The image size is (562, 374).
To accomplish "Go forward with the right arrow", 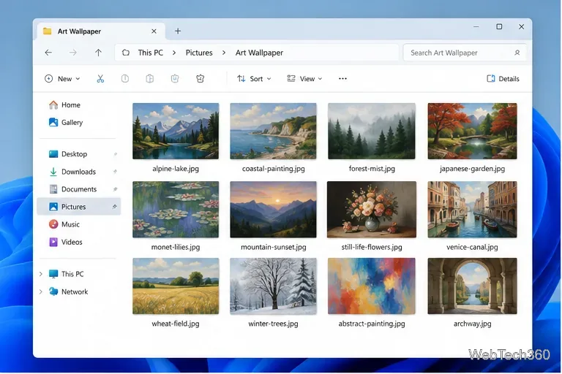I will (x=73, y=53).
